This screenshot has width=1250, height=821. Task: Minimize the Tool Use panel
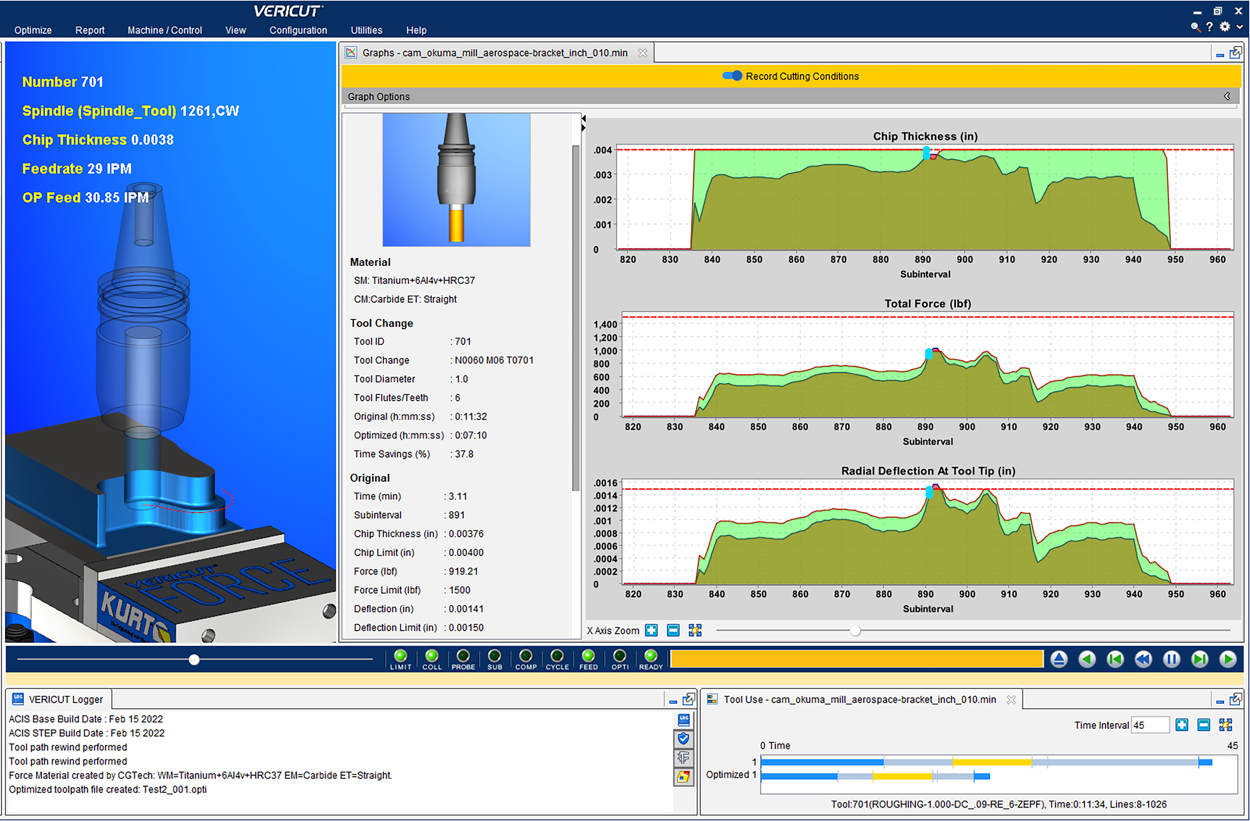click(x=1220, y=701)
